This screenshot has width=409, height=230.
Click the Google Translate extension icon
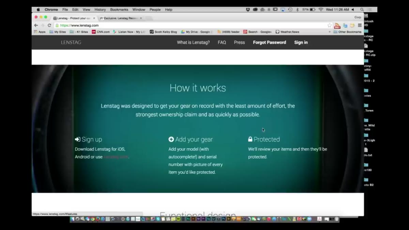coord(345,25)
